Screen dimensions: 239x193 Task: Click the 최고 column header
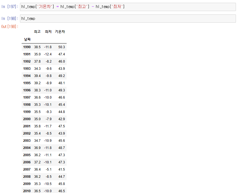pos(37,32)
